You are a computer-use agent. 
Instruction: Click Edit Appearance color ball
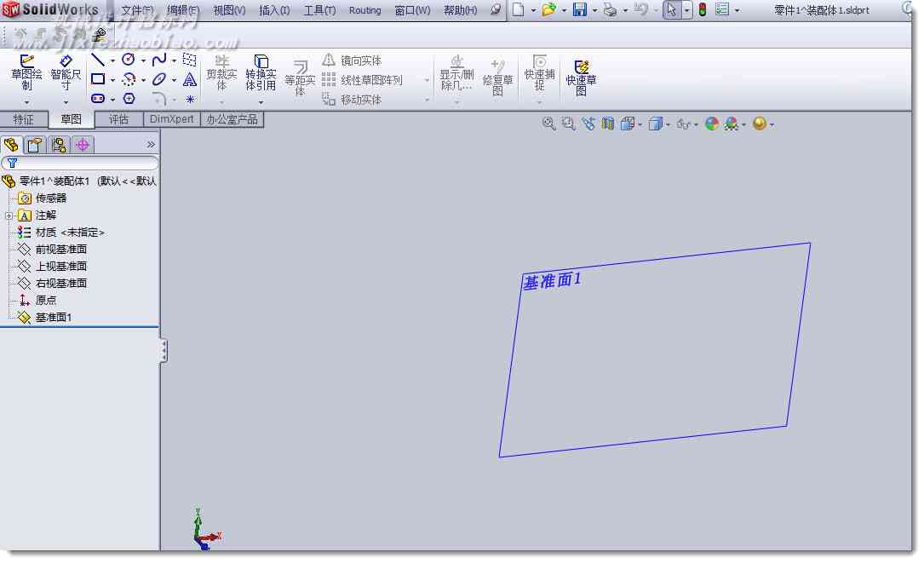pos(712,124)
